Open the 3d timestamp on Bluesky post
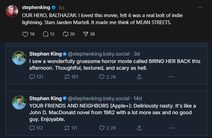The height and width of the screenshot is (138, 212). (137, 54)
